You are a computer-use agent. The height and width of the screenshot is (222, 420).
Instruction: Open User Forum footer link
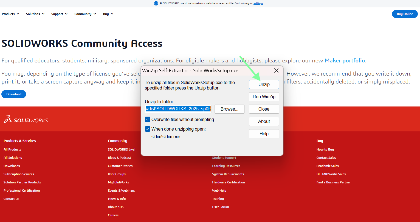point(221,207)
